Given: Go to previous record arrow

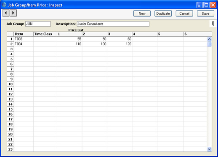Looking at the screenshot, I should click(x=6, y=13).
